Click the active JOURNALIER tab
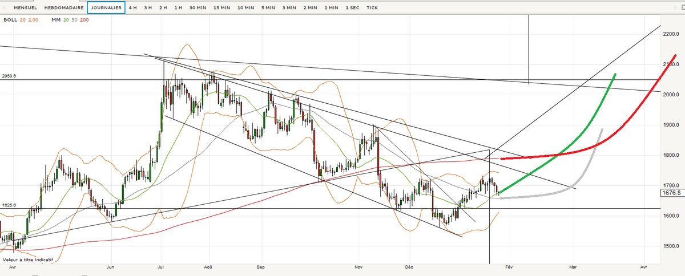The height and width of the screenshot is (276, 685). tap(106, 8)
